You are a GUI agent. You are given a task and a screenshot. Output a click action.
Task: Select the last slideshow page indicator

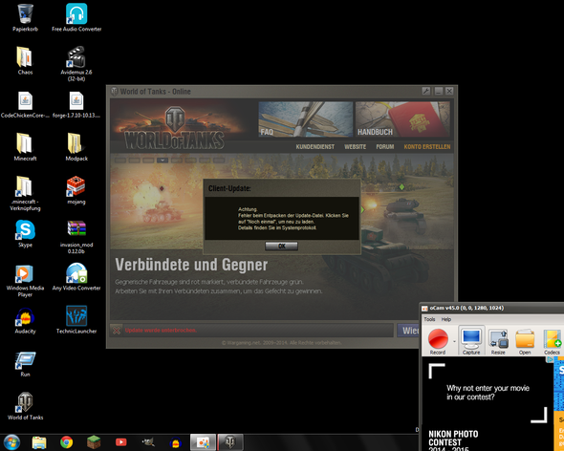tap(219, 160)
